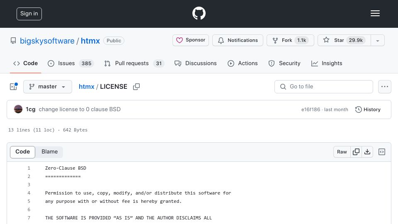Click the 13 lines 642 Bytes file info
398x224 pixels.
pyautogui.click(x=48, y=130)
